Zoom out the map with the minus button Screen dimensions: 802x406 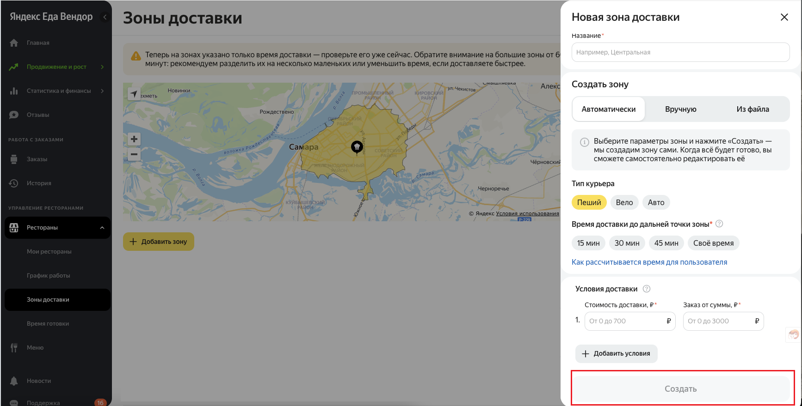click(x=134, y=154)
